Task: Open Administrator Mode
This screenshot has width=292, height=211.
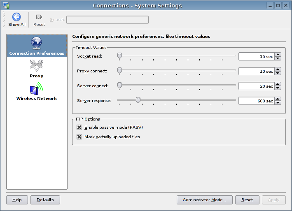Action: 204,200
